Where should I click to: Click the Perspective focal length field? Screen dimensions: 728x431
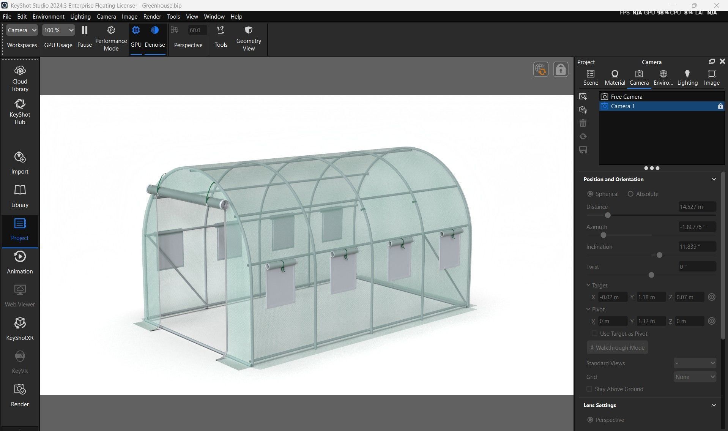click(198, 30)
